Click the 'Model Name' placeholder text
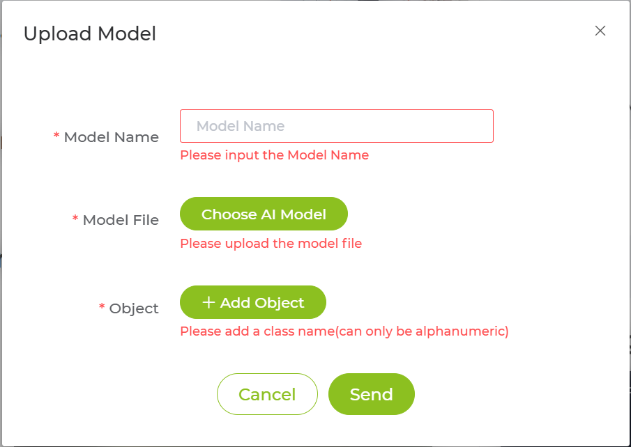This screenshot has height=447, width=631. 241,126
